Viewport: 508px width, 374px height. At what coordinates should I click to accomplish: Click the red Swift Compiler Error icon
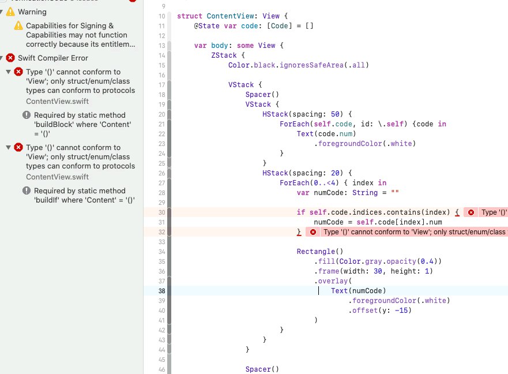pyautogui.click(x=10, y=58)
